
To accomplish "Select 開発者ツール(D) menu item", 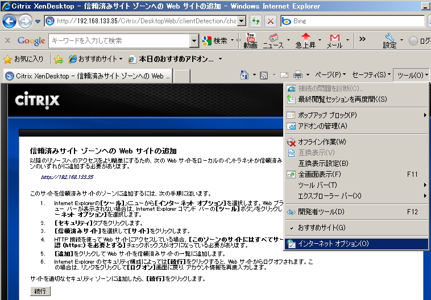I will click(x=357, y=212).
